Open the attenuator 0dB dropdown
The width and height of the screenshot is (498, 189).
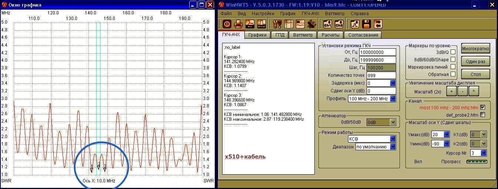[x=393, y=122]
